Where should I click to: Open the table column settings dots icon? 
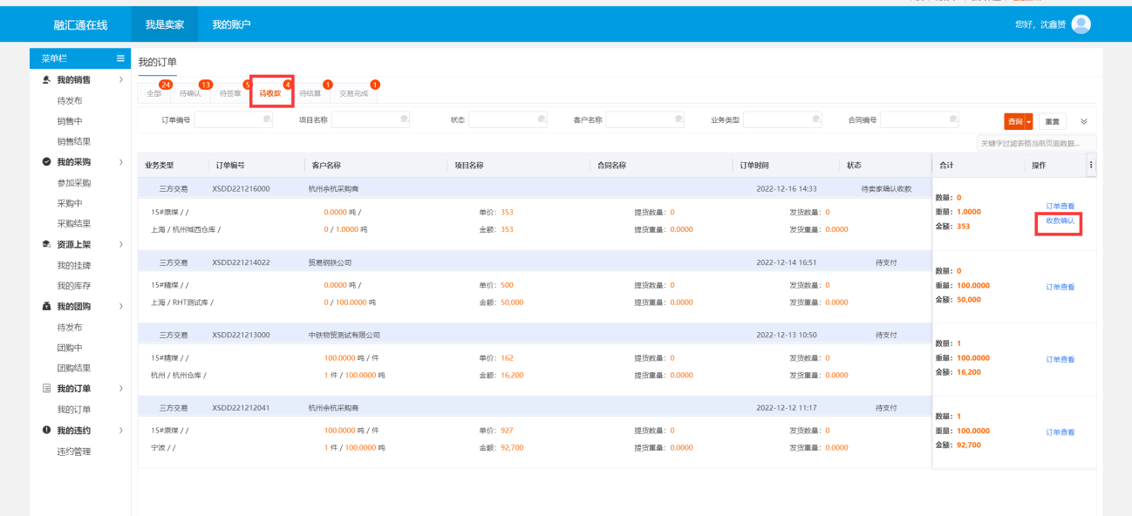pos(1091,165)
